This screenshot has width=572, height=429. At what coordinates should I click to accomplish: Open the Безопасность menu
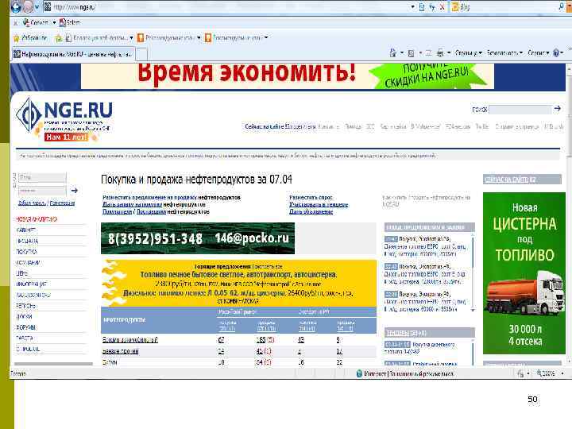[x=504, y=53]
